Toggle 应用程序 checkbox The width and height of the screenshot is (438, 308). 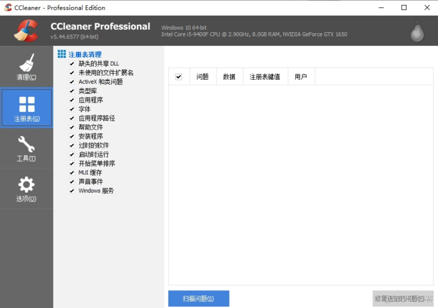pyautogui.click(x=72, y=100)
